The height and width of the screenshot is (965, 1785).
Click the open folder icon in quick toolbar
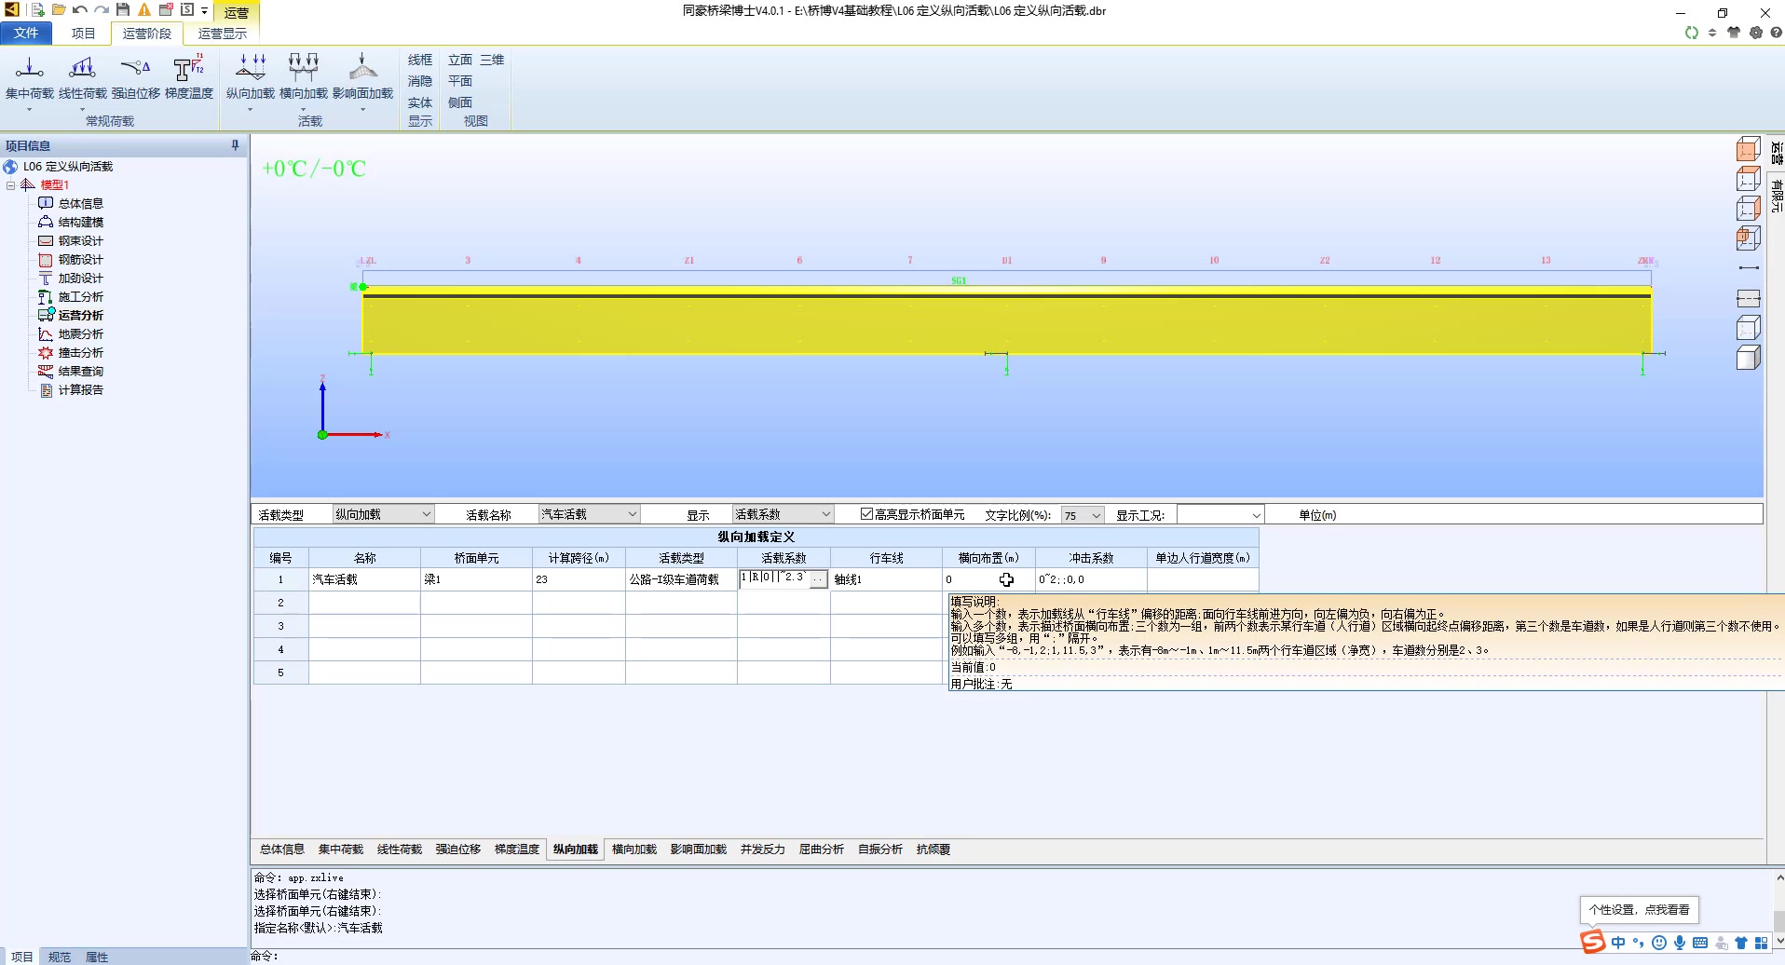pos(59,10)
